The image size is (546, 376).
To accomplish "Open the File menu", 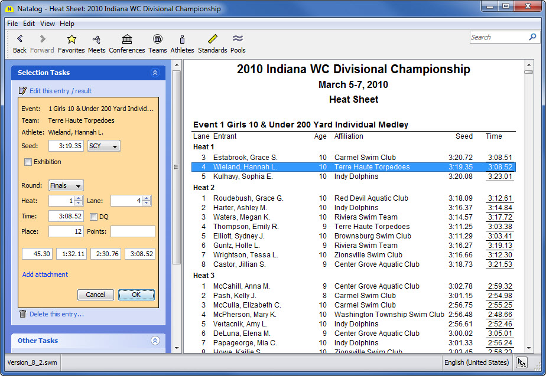I will click(12, 24).
